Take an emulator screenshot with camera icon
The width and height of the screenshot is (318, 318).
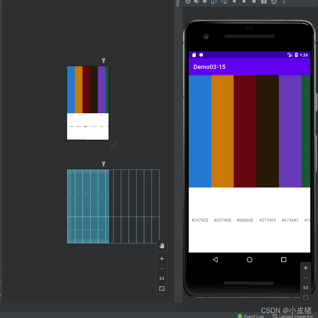[x=264, y=2]
